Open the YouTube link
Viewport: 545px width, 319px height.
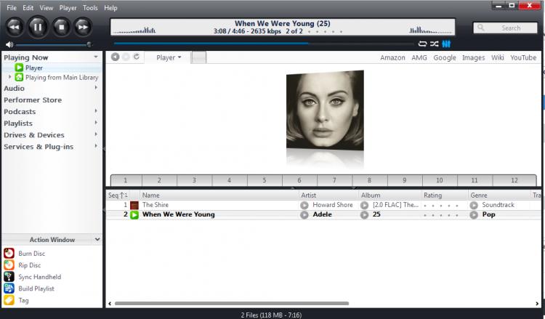tap(523, 57)
